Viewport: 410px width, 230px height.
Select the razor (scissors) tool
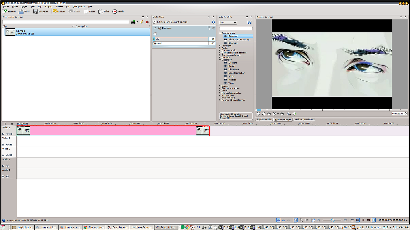pyautogui.click(x=301, y=220)
